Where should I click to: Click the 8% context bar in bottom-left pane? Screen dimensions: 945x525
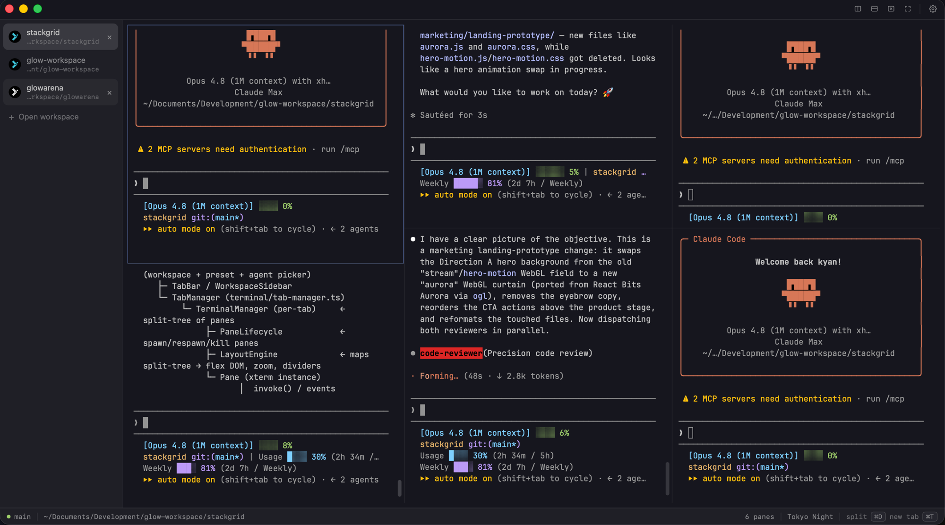[268, 446]
